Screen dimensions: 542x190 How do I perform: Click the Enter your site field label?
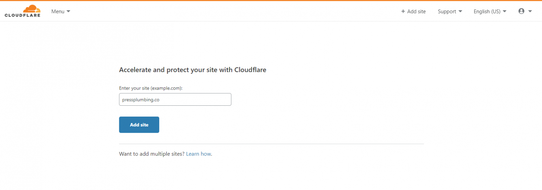[151, 88]
